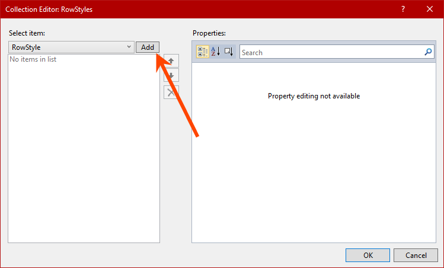This screenshot has width=444, height=268.
Task: Click the Add button
Action: tap(148, 47)
